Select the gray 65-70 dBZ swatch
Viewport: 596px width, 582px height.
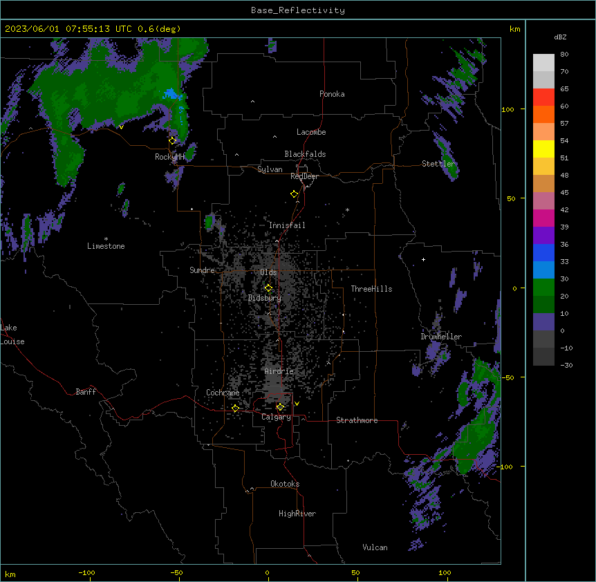[543, 79]
